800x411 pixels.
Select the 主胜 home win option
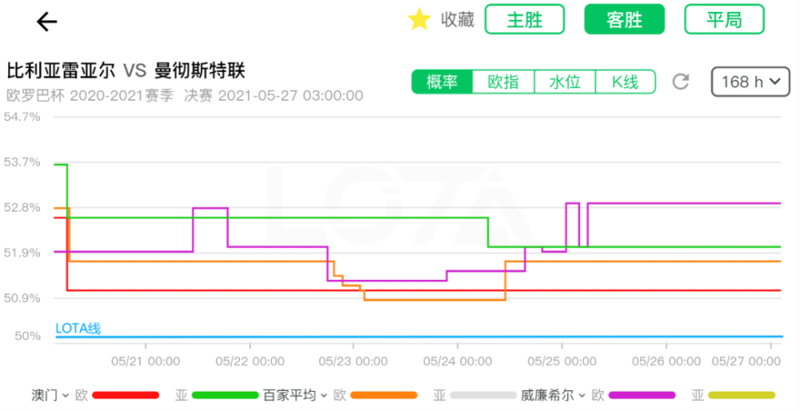[x=525, y=19]
